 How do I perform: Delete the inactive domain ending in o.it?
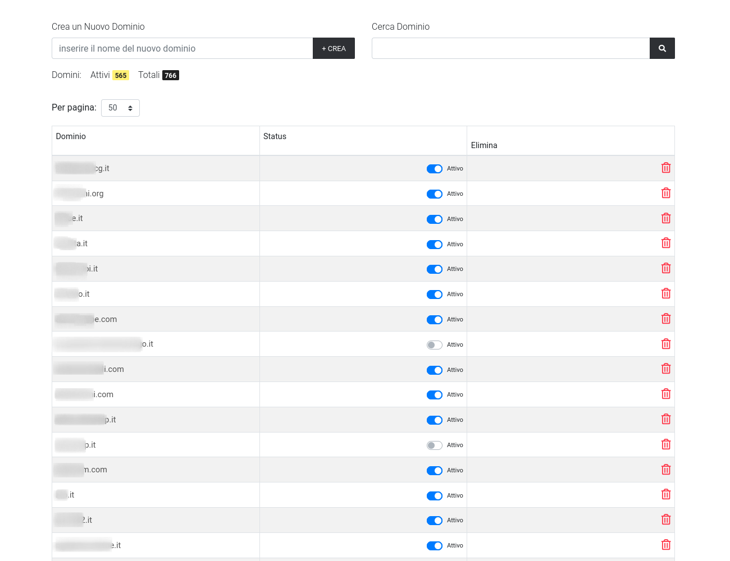[666, 344]
